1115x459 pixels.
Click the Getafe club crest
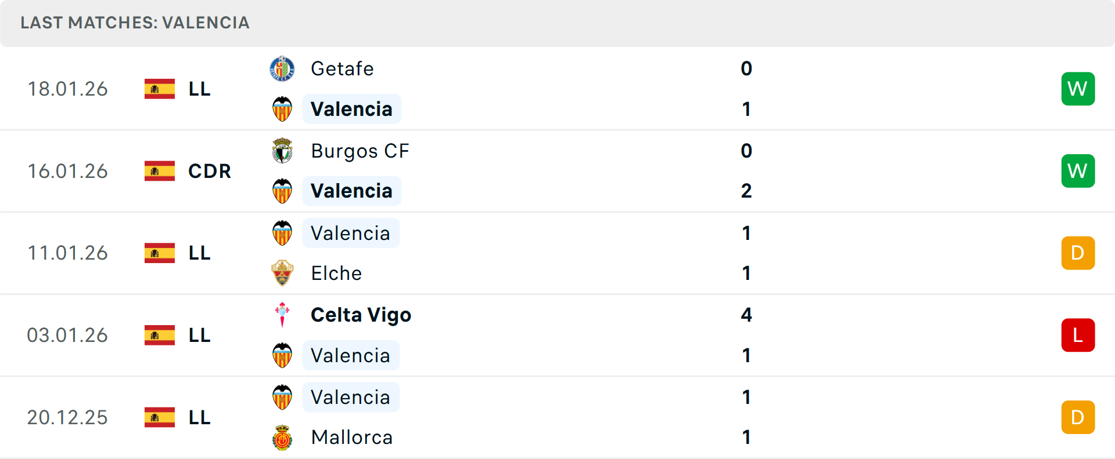coord(283,68)
